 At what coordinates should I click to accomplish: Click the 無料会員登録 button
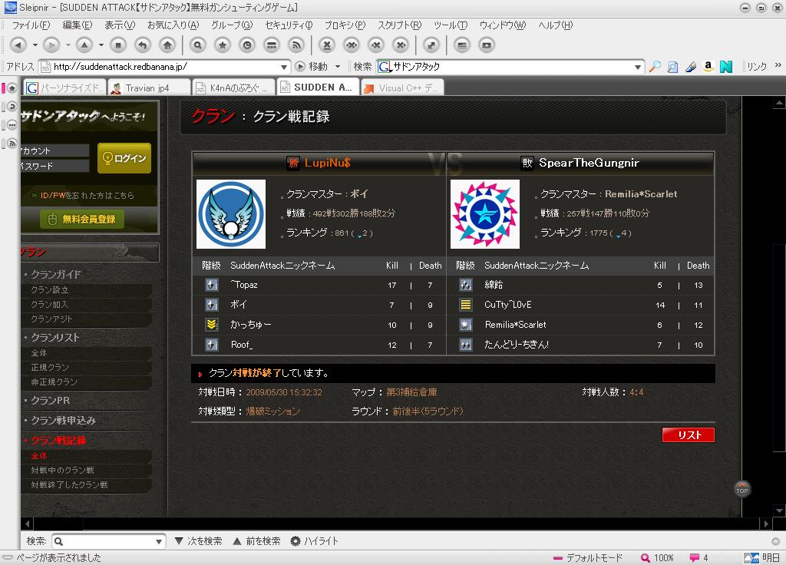pos(82,219)
